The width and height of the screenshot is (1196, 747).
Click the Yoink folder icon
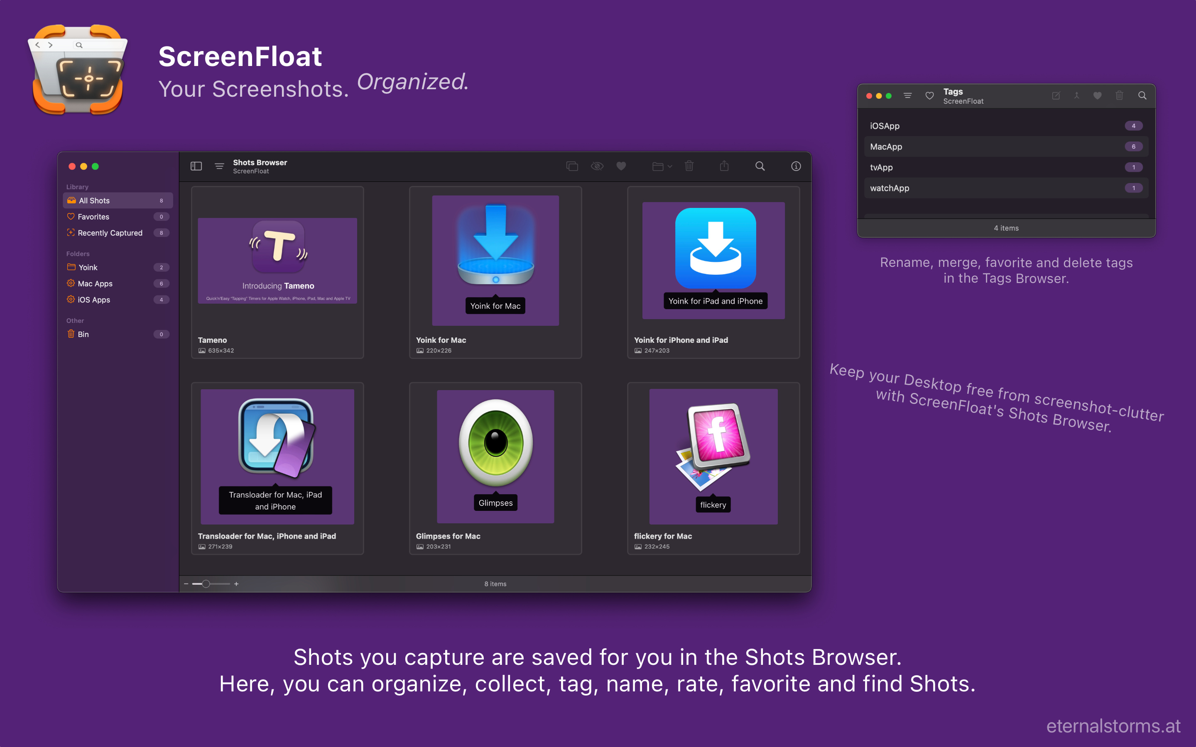[x=71, y=267]
